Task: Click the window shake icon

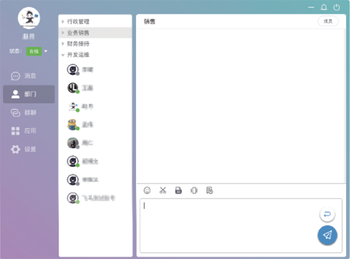Action: [194, 190]
